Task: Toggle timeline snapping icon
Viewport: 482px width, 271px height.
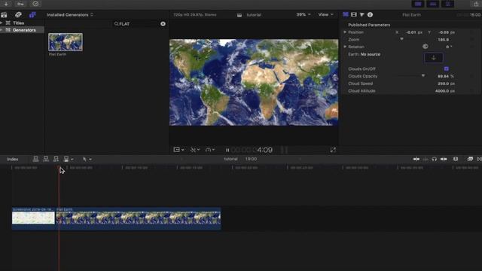Action: (444, 159)
